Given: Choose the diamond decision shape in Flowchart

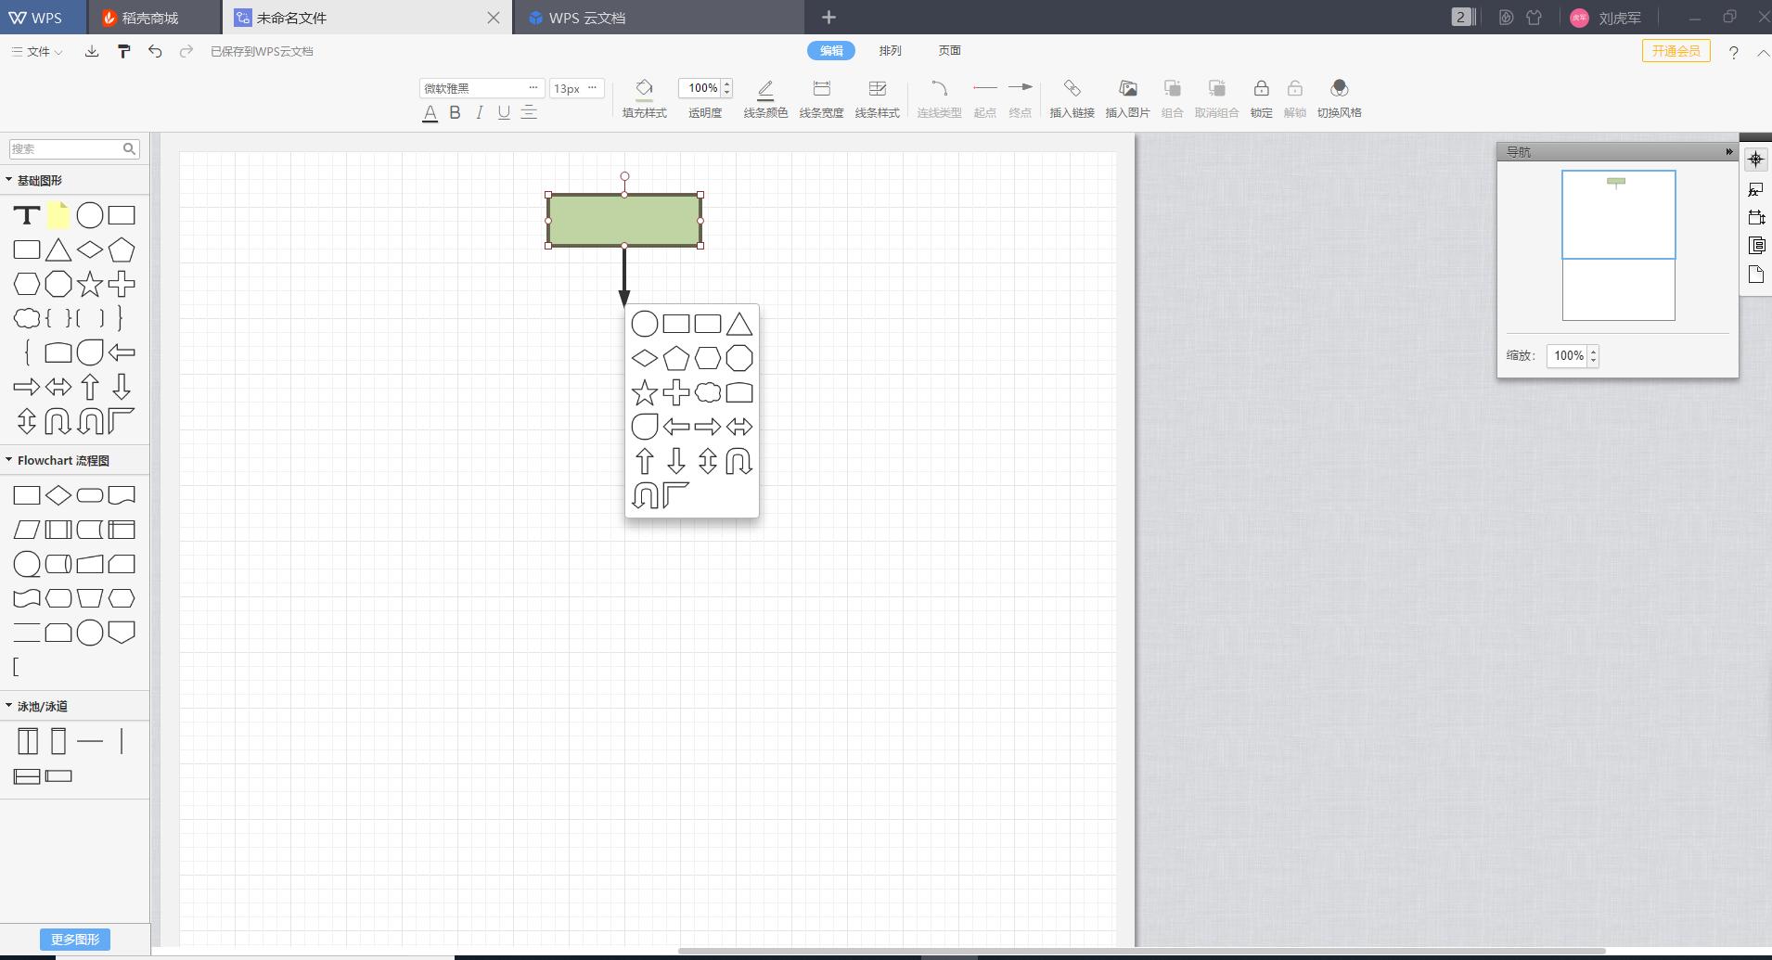Looking at the screenshot, I should [58, 496].
